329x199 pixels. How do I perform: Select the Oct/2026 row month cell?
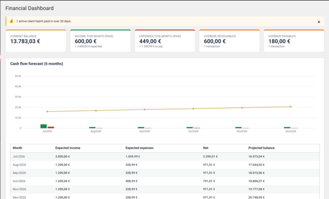click(x=19, y=181)
